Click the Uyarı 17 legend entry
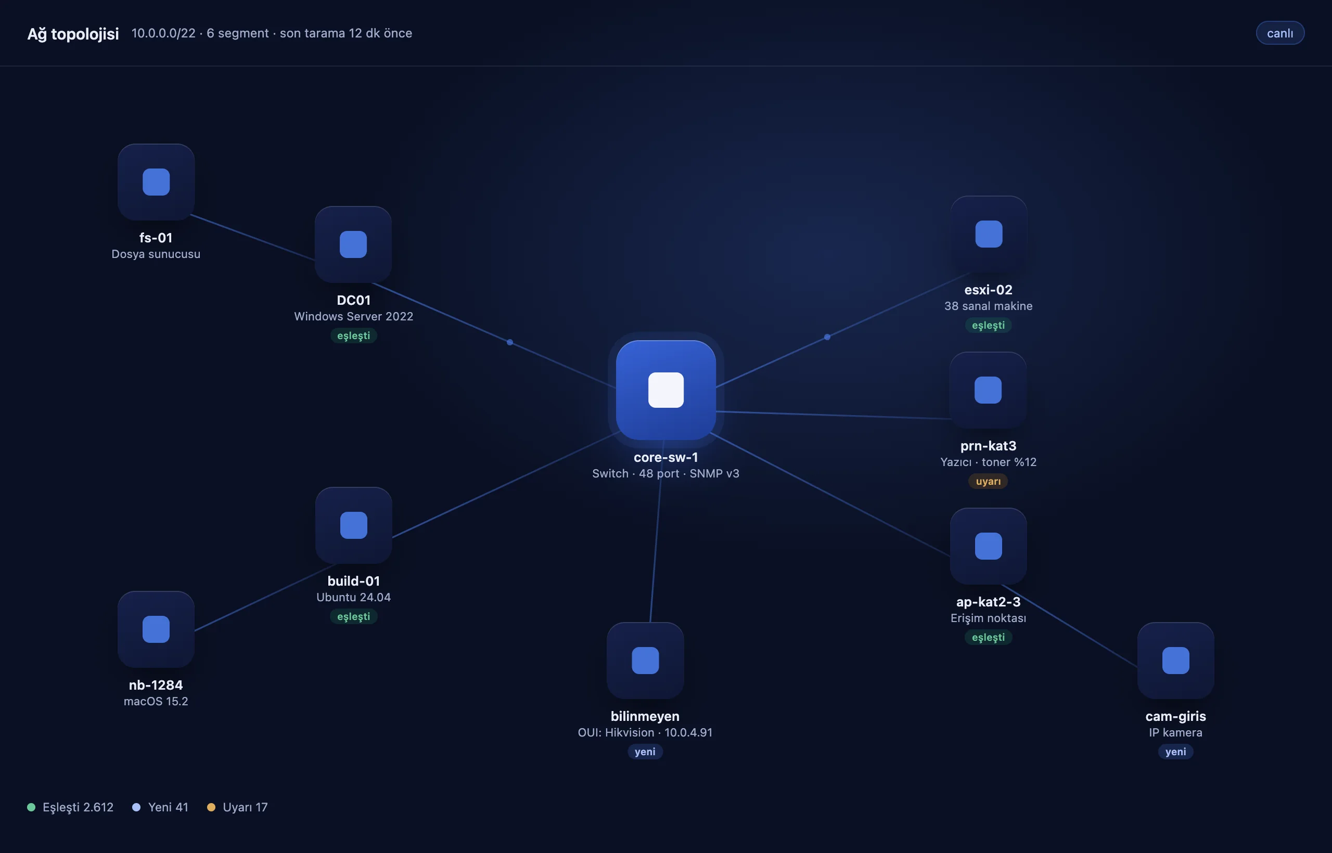Image resolution: width=1332 pixels, height=853 pixels. click(x=237, y=807)
